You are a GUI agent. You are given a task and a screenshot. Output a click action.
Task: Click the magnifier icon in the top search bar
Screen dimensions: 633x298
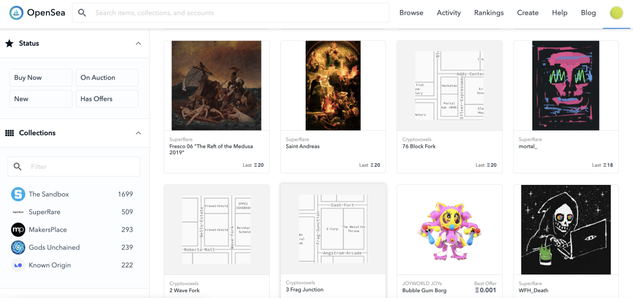pyautogui.click(x=82, y=13)
